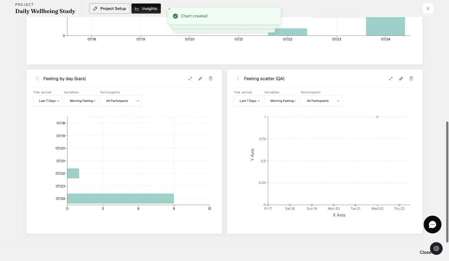
Task: Switch to Insights tab
Action: coord(146,9)
